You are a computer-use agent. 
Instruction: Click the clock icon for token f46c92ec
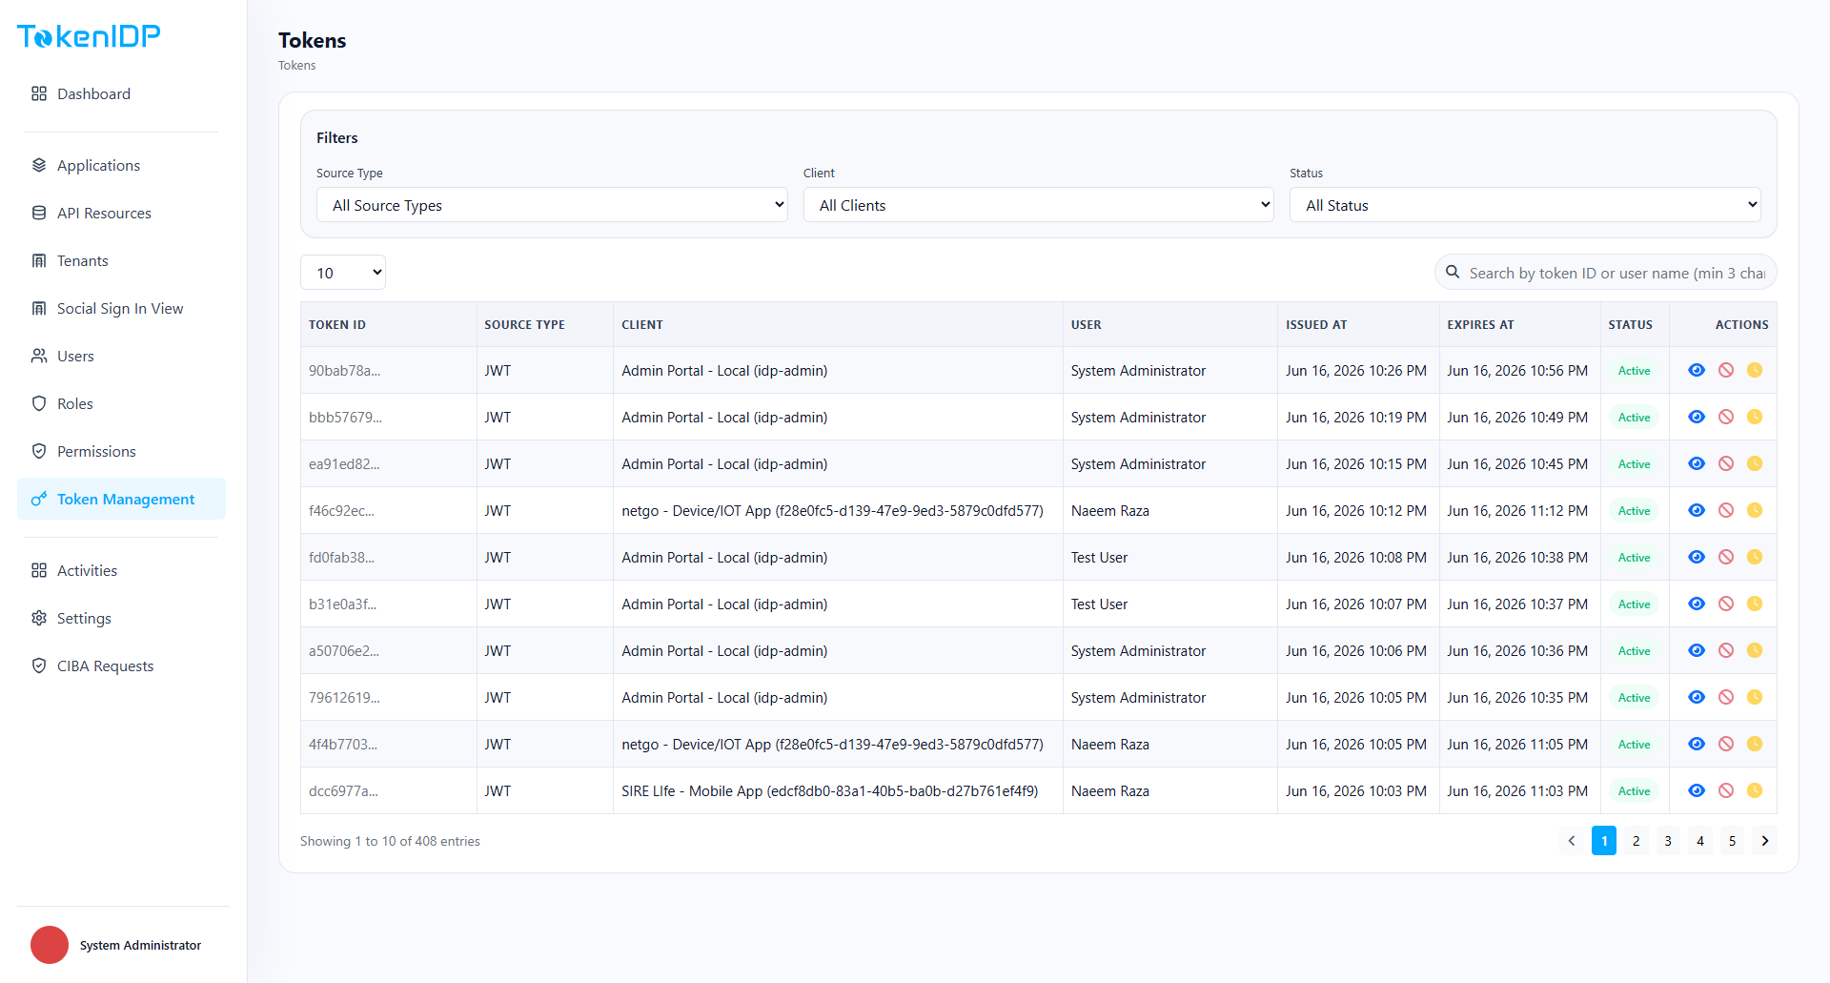(x=1755, y=510)
